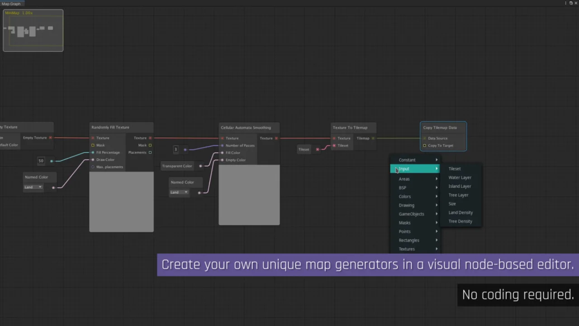Choose Tree Density from the submenu
The height and width of the screenshot is (326, 579).
pos(460,221)
